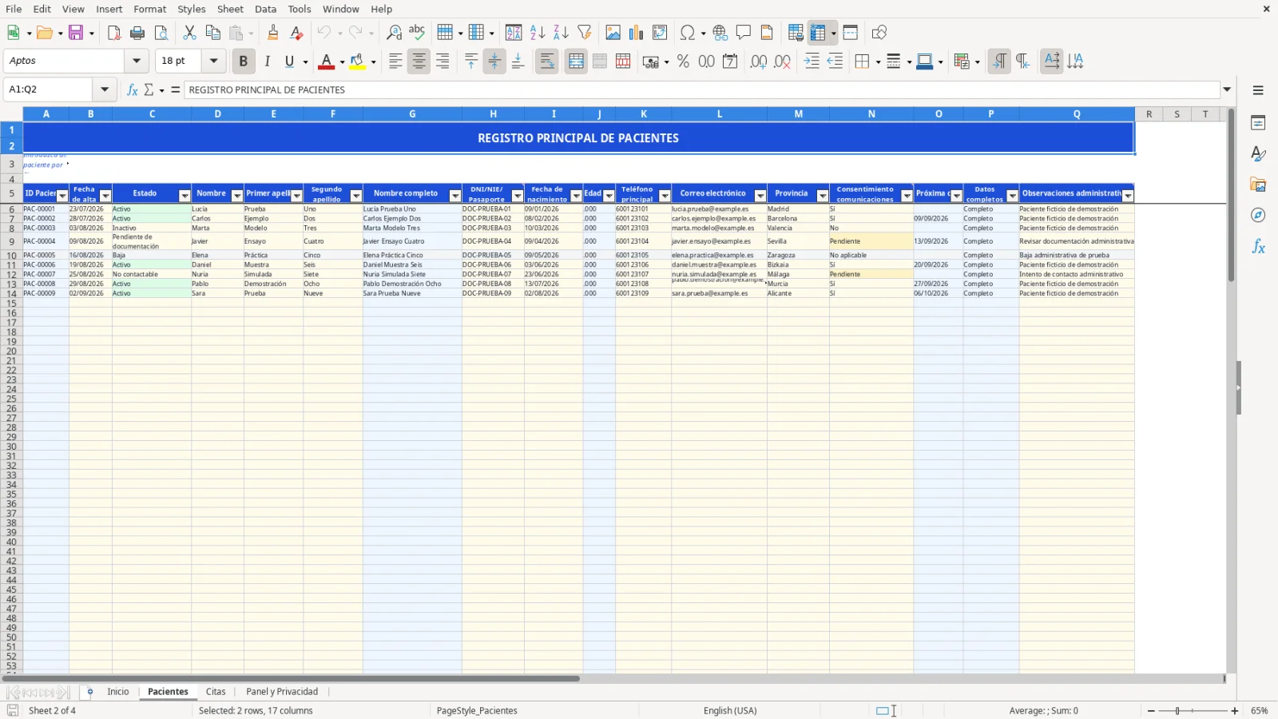The height and width of the screenshot is (719, 1278).
Task: Open Nombre completo filter dropdown
Action: pos(455,196)
